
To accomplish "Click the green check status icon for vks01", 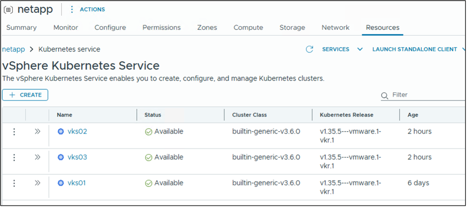I will [x=149, y=184].
